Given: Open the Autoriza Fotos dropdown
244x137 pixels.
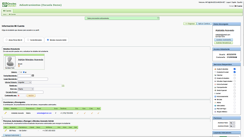Looking at the screenshot, I should coord(232,123).
